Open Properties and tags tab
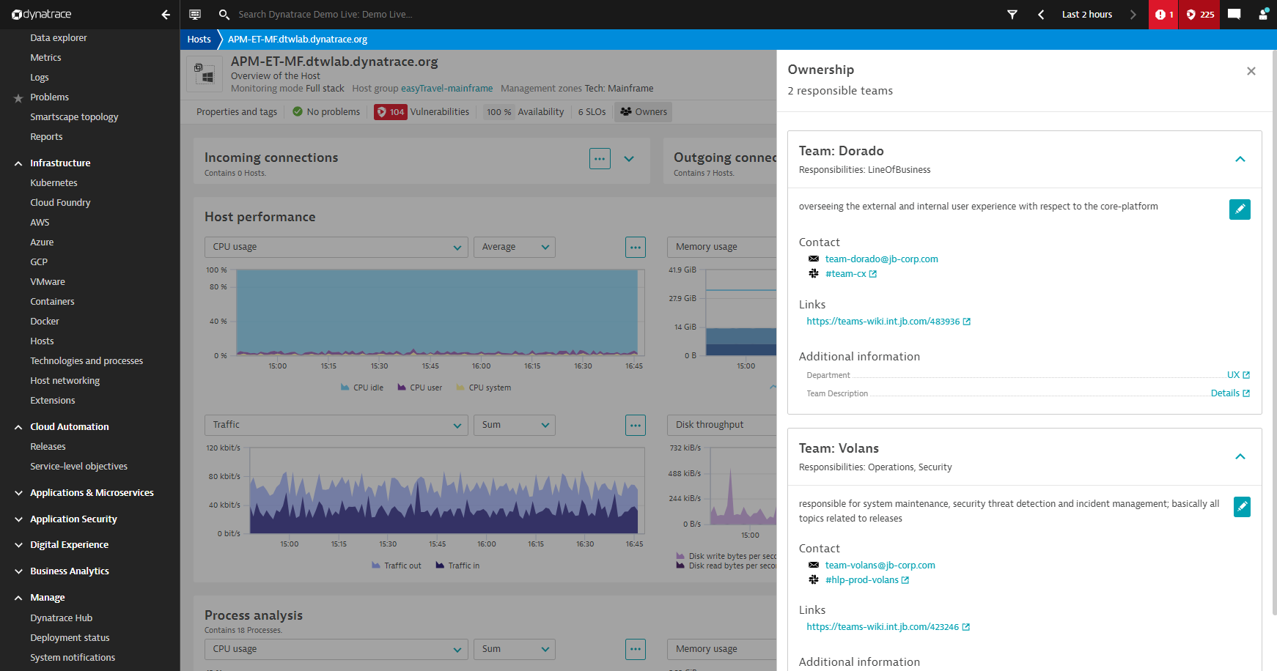This screenshot has width=1277, height=671. (237, 112)
